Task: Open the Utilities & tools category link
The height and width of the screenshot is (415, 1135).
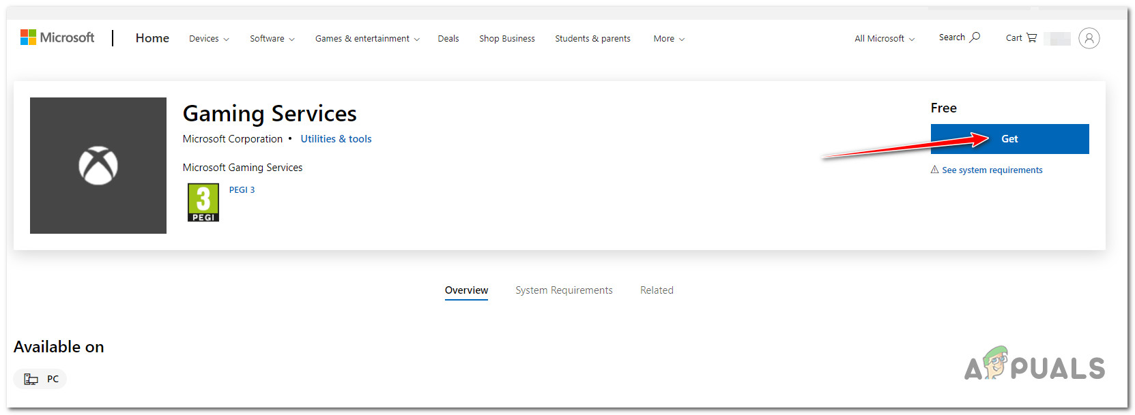Action: tap(336, 139)
